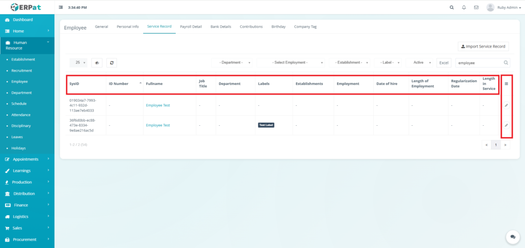Open the chat bubble icon at bottom right
The width and height of the screenshot is (525, 248).
[x=512, y=237]
